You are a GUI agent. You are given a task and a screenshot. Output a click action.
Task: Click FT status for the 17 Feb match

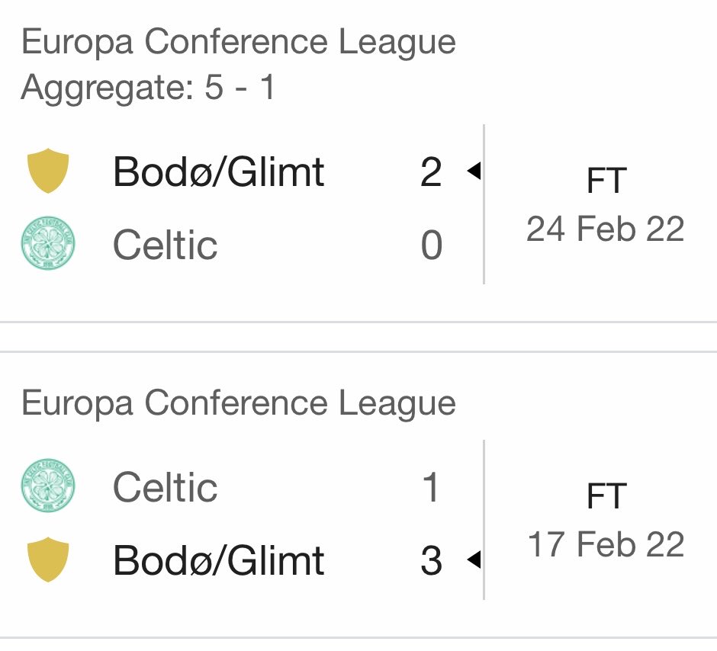tap(606, 496)
